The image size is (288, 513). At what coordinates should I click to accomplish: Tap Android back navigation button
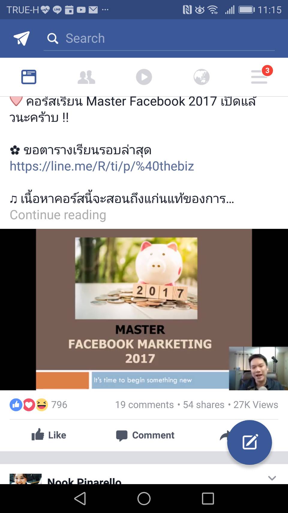coord(80,498)
